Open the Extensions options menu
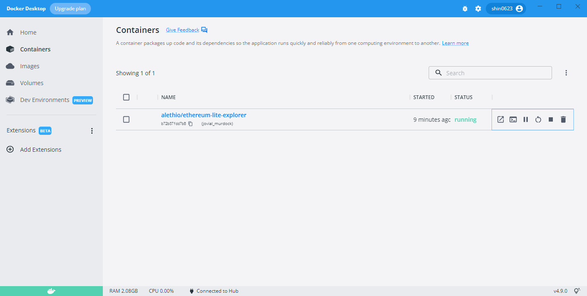The image size is (587, 296). (x=92, y=131)
